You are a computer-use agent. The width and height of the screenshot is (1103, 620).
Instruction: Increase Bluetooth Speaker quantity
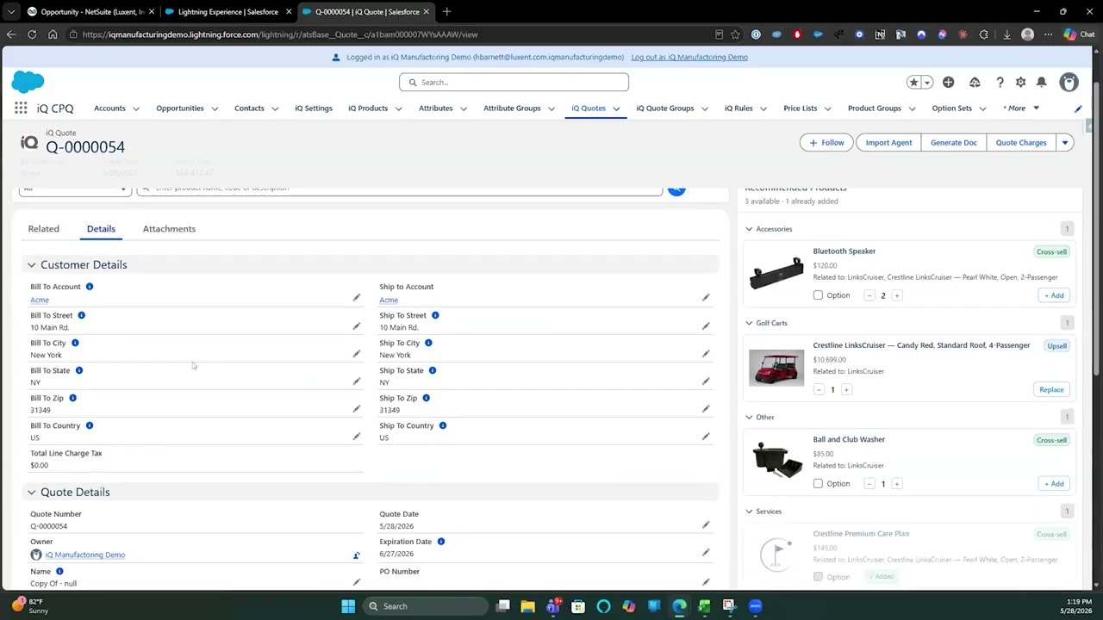coord(897,295)
